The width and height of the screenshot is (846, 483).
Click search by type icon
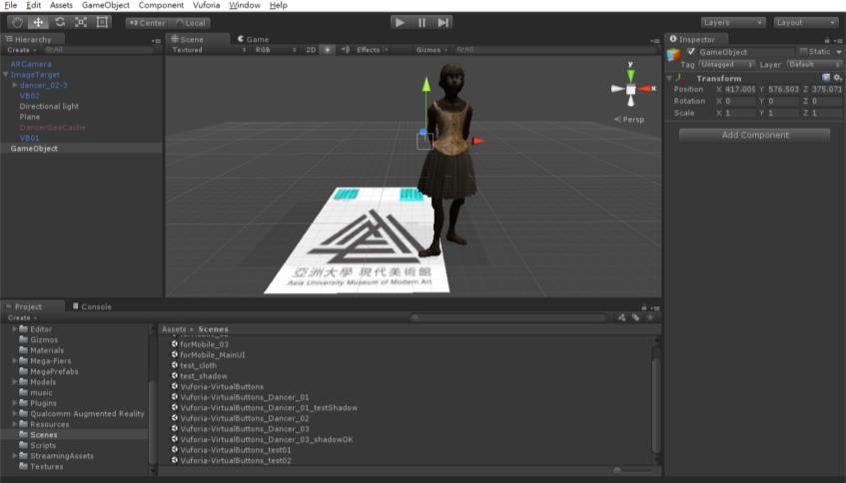click(x=621, y=317)
